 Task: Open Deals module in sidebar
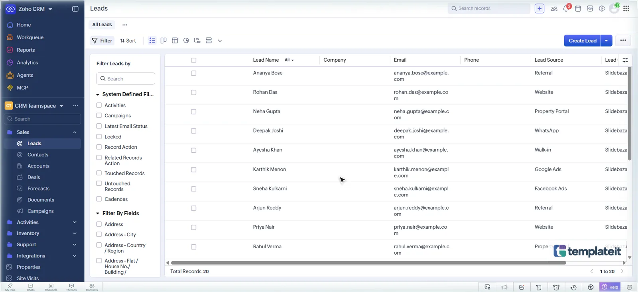[x=33, y=177]
